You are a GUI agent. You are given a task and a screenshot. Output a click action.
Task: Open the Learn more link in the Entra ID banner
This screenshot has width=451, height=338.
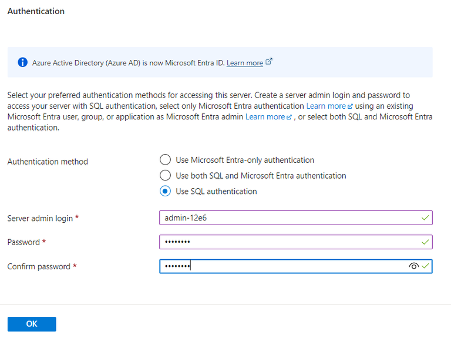point(244,63)
